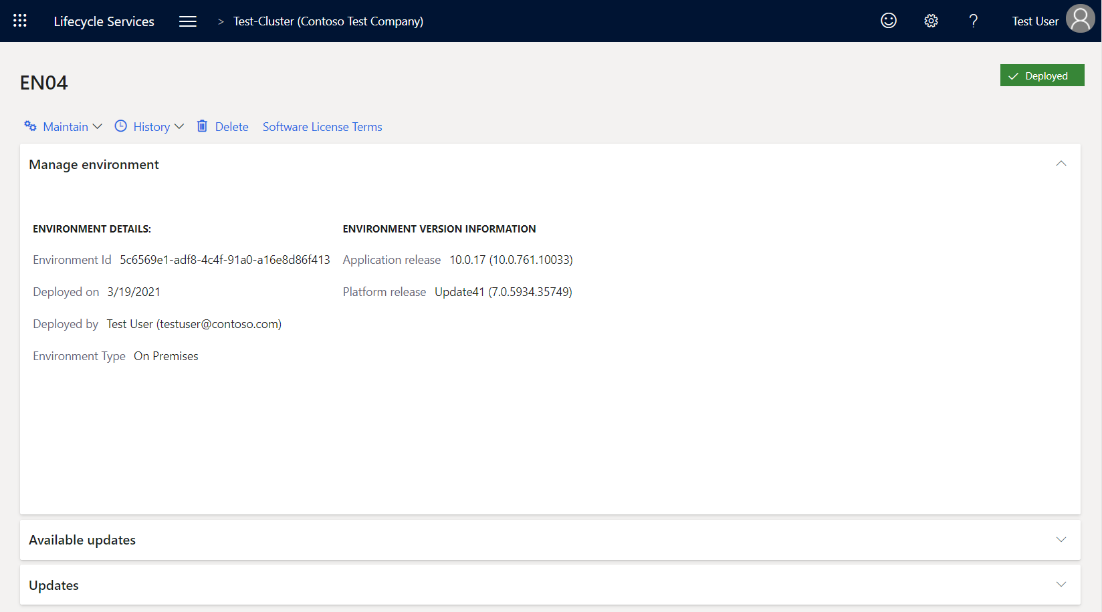This screenshot has width=1102, height=612.
Task: Click the History clock icon
Action: [121, 126]
